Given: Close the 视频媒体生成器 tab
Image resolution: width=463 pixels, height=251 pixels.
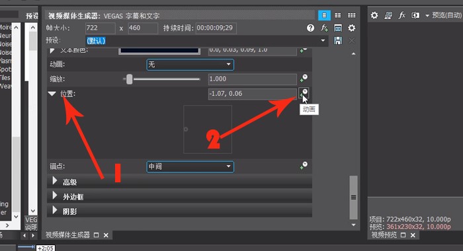Looking at the screenshot, I should pyautogui.click(x=106, y=235).
